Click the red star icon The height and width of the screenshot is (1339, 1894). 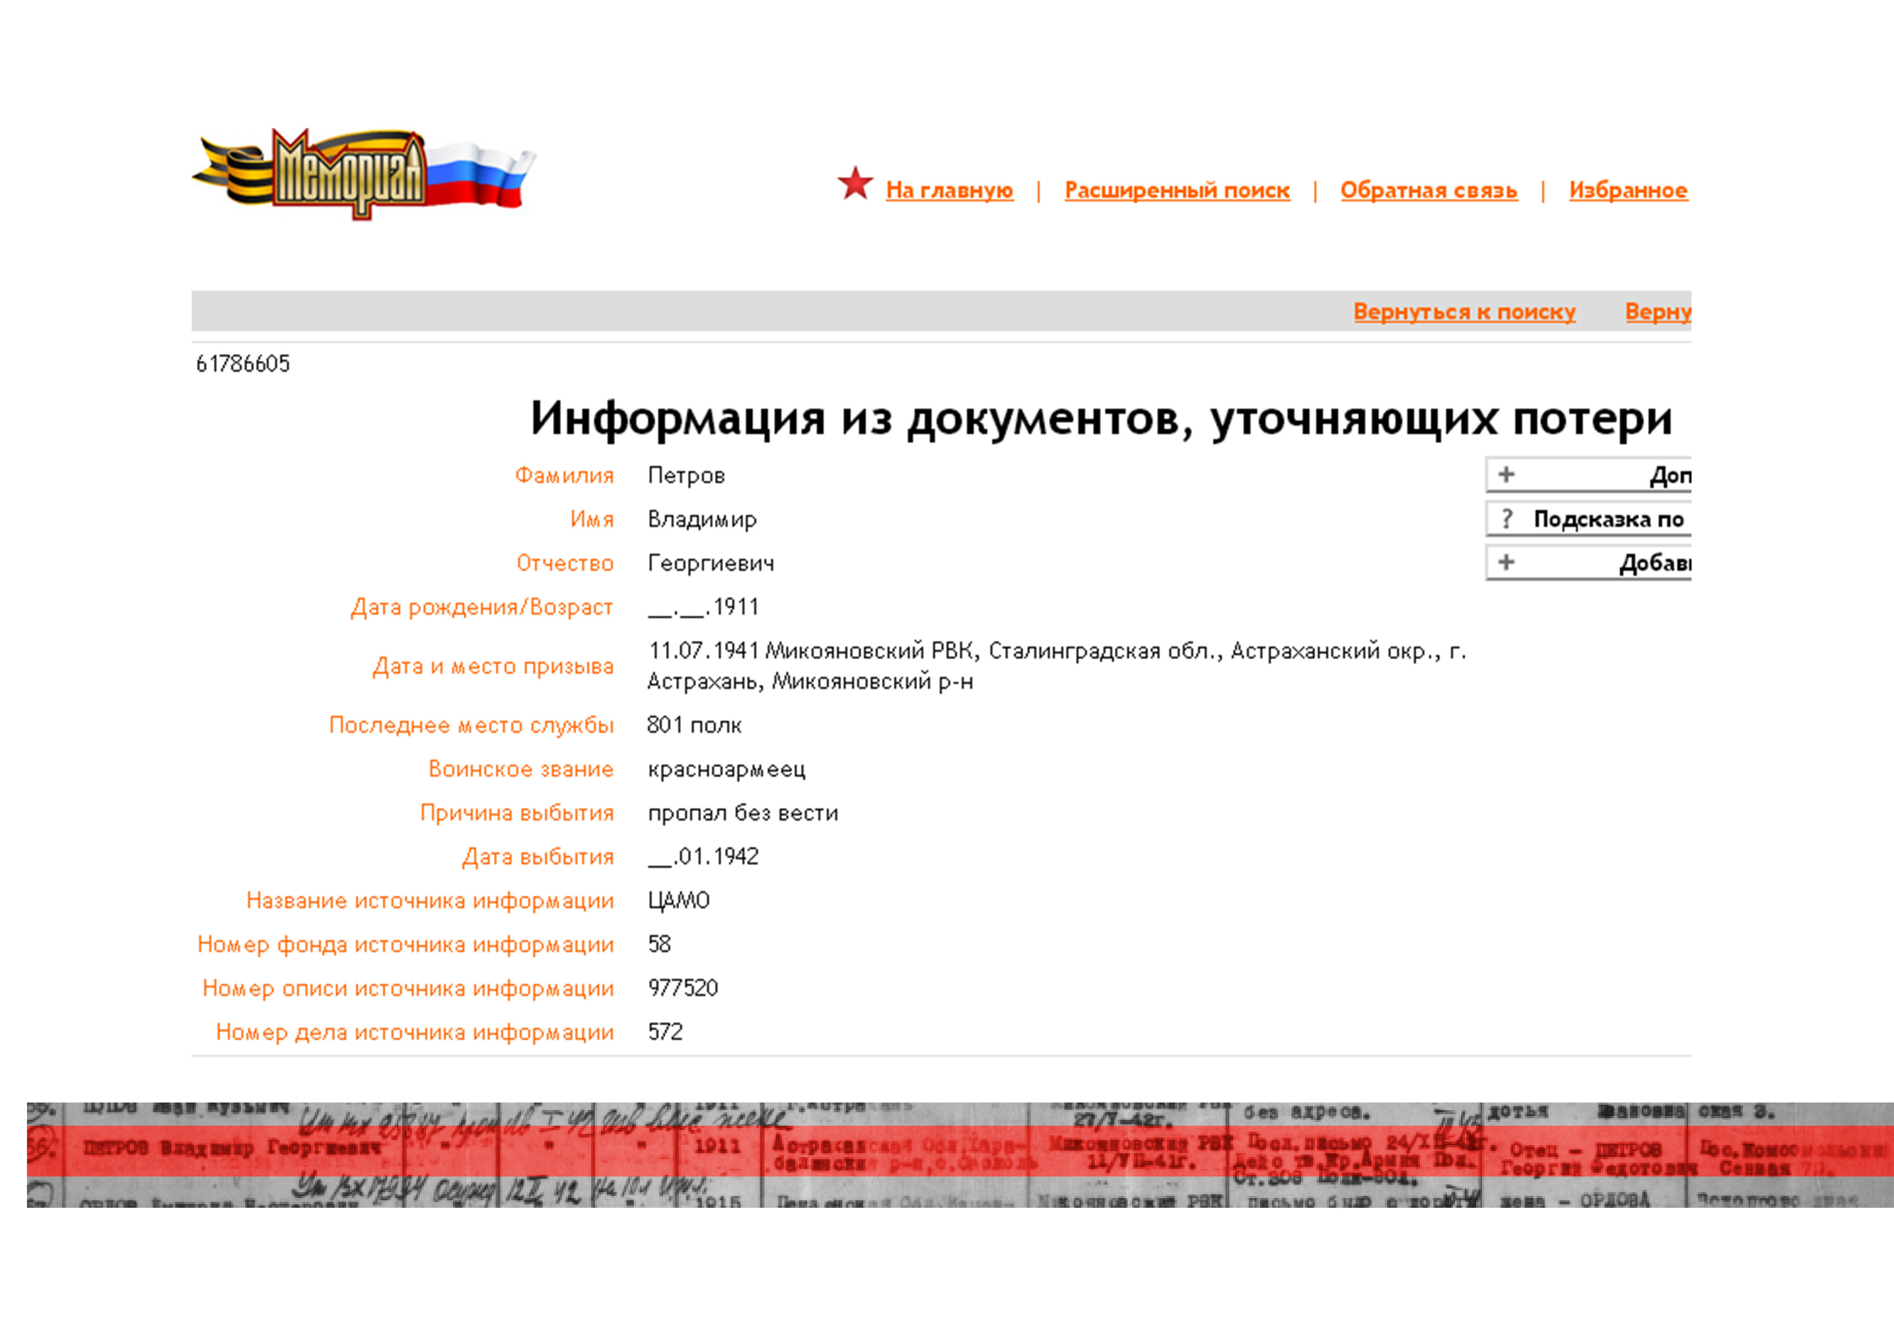855,183
